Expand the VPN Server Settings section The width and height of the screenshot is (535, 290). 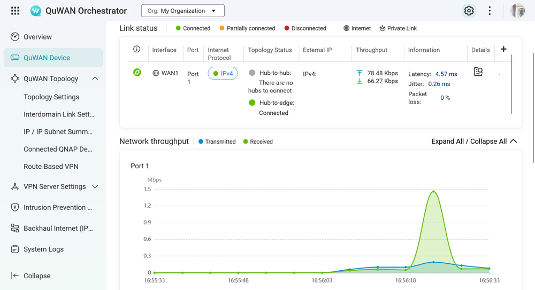tap(95, 186)
